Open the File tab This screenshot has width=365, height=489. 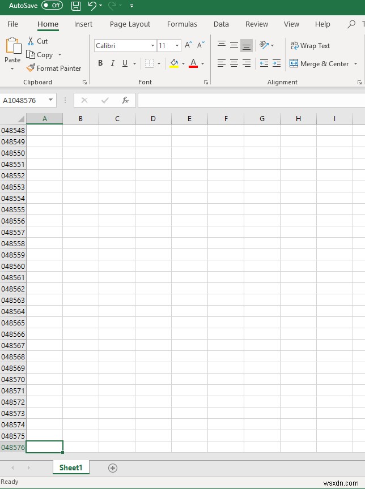click(x=12, y=24)
